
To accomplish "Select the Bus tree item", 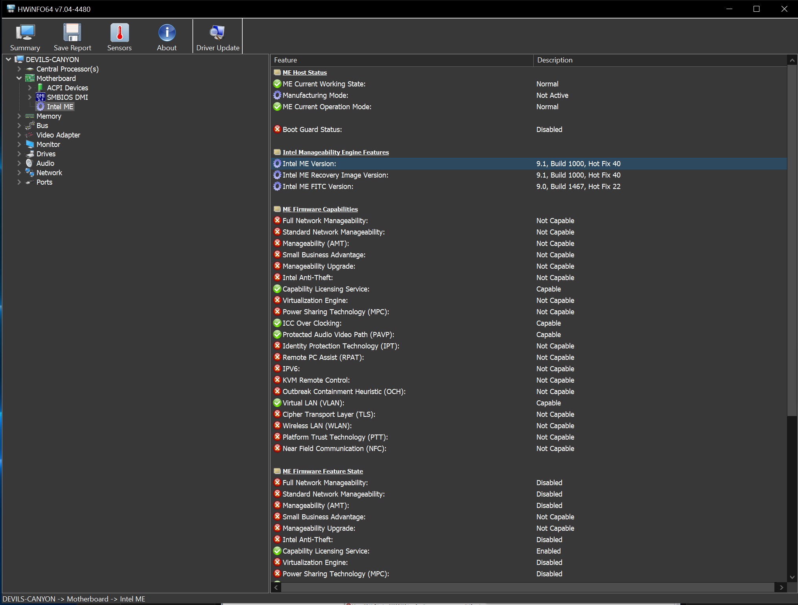I will click(42, 126).
